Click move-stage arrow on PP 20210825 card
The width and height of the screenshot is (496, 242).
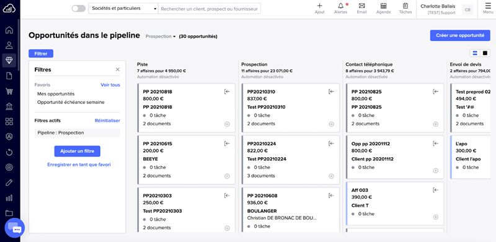(x=436, y=92)
